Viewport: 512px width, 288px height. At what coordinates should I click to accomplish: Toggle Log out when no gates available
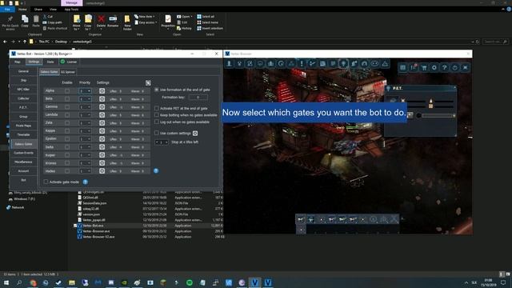pos(157,122)
